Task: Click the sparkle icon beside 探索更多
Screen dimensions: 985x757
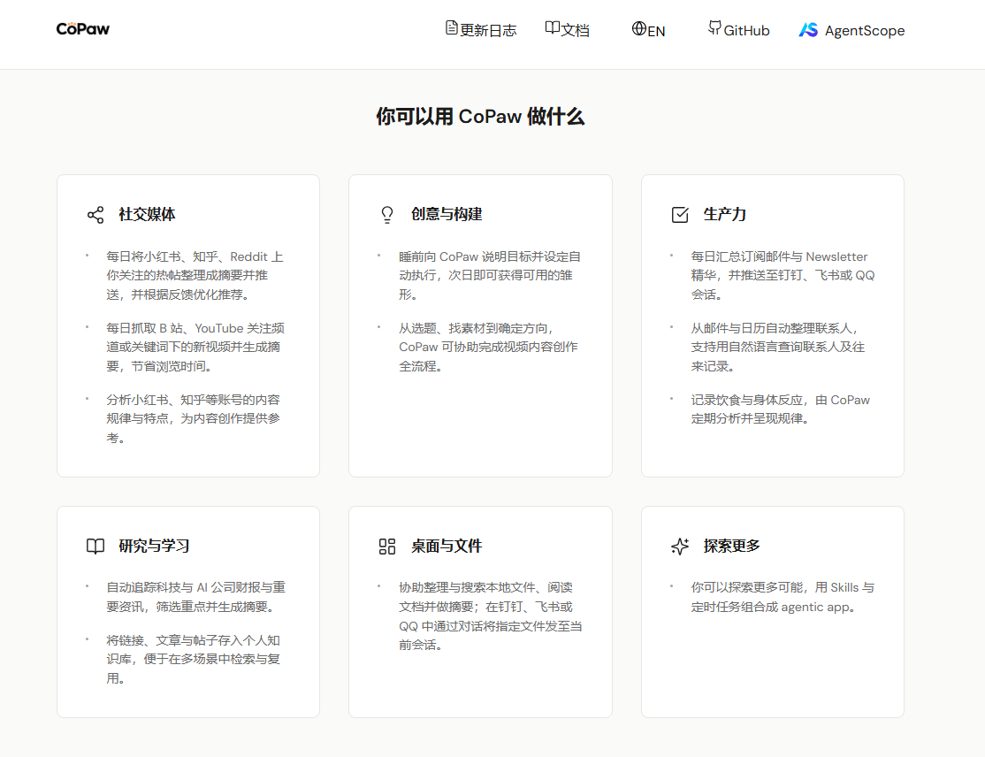Action: [x=680, y=547]
